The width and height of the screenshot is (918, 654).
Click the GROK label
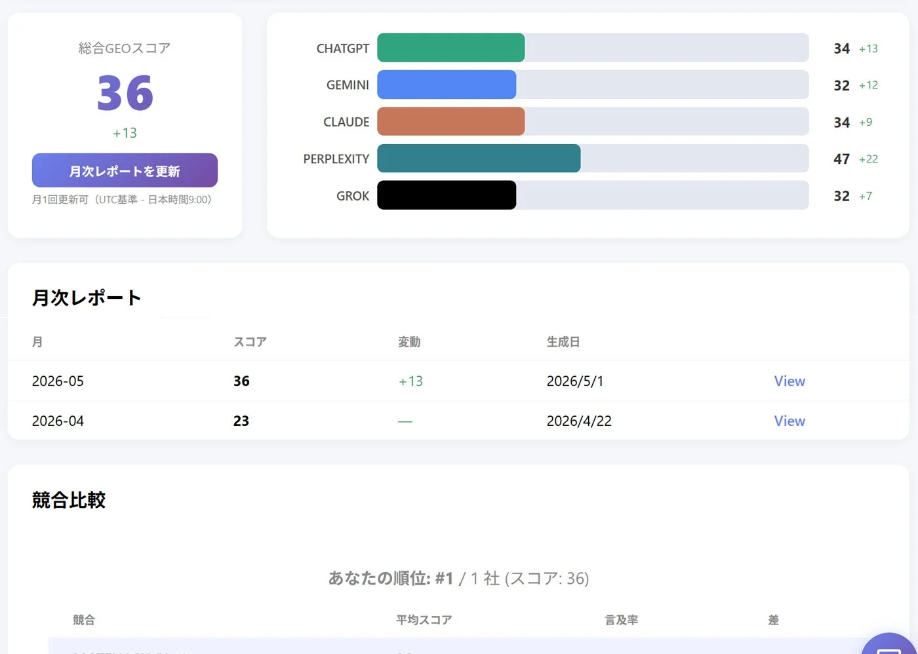pyautogui.click(x=353, y=196)
